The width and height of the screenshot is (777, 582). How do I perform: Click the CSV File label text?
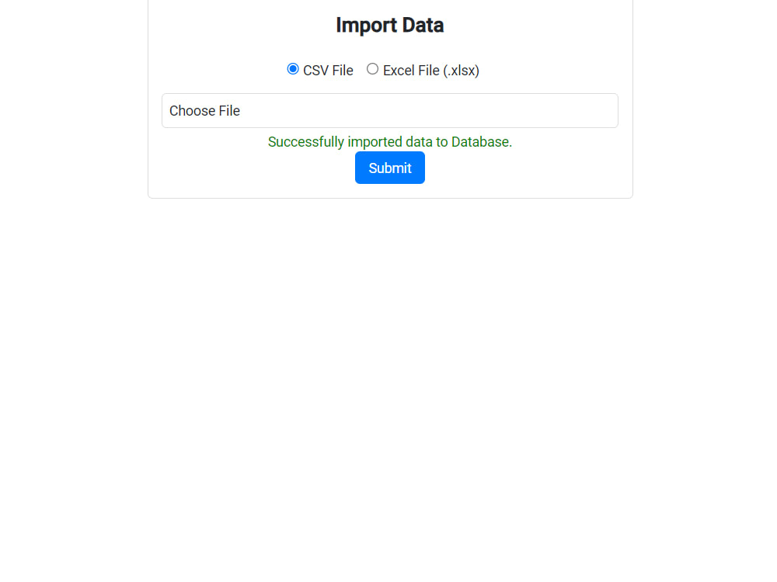[x=327, y=70]
